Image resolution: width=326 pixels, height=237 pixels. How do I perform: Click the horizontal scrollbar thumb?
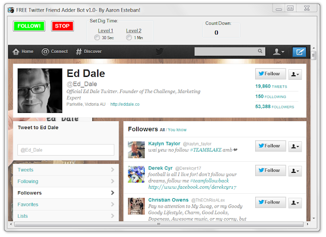click(158, 224)
